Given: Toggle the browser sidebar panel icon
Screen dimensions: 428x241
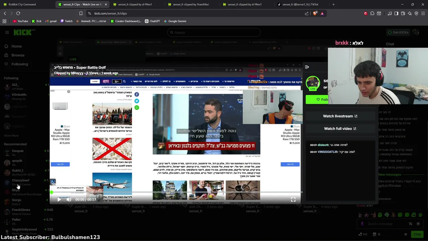Looking at the screenshot, I should pyautogui.click(x=396, y=13).
